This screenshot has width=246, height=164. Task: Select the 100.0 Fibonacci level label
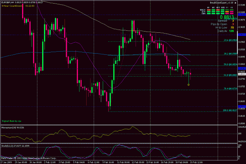pos(230,110)
